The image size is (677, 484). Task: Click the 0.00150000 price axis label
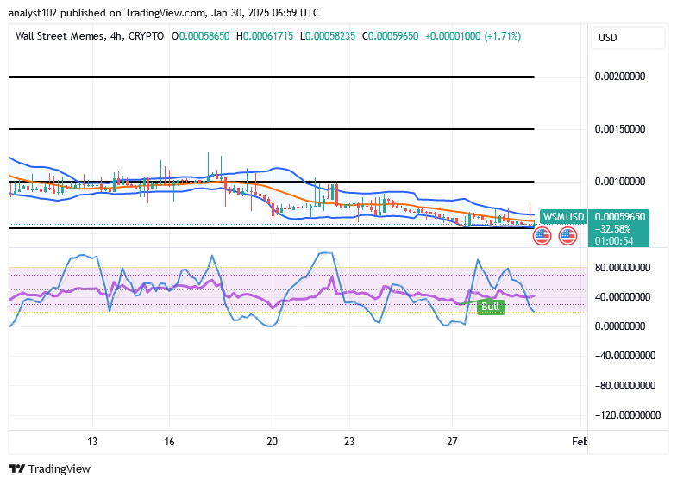(x=620, y=129)
